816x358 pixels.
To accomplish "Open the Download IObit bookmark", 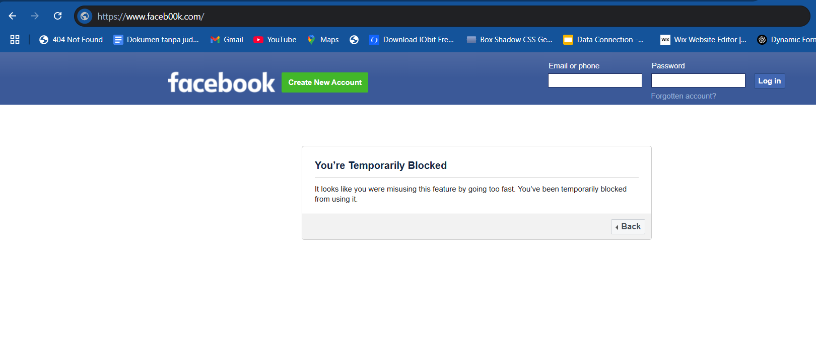I will (412, 40).
